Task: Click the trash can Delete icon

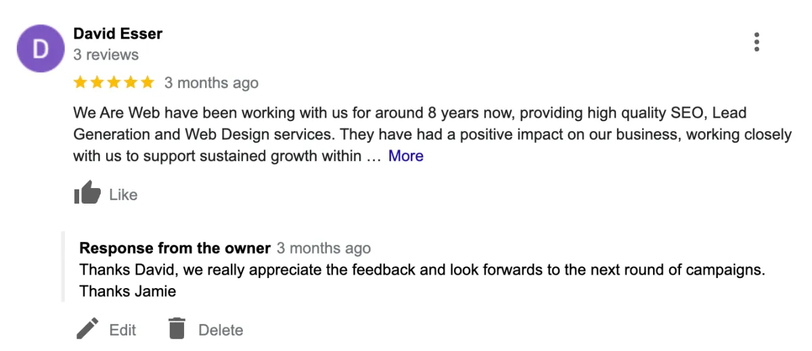Action: click(x=177, y=329)
